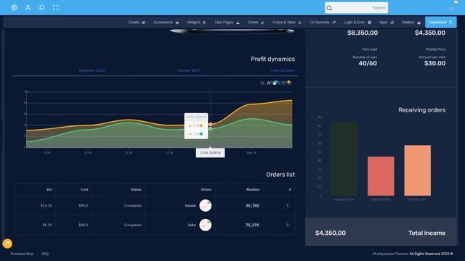
Task: Click the Expenses value label above chart
Action: point(92,70)
